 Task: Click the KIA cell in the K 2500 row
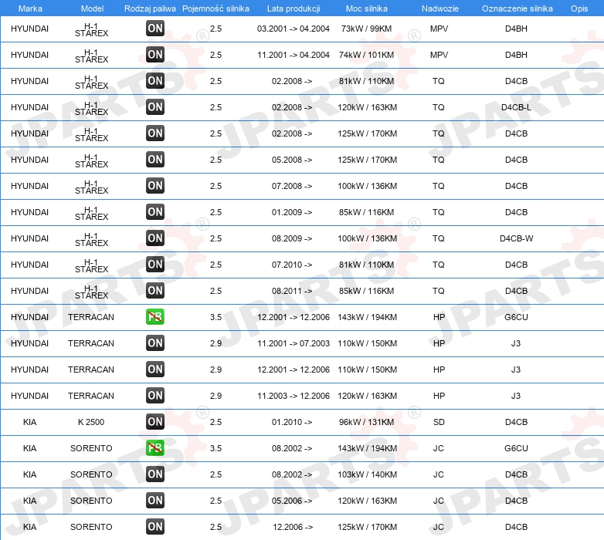[29, 422]
